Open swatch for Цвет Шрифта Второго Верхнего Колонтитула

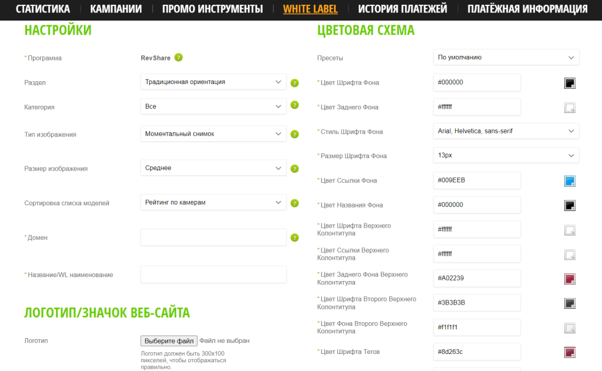(x=570, y=303)
